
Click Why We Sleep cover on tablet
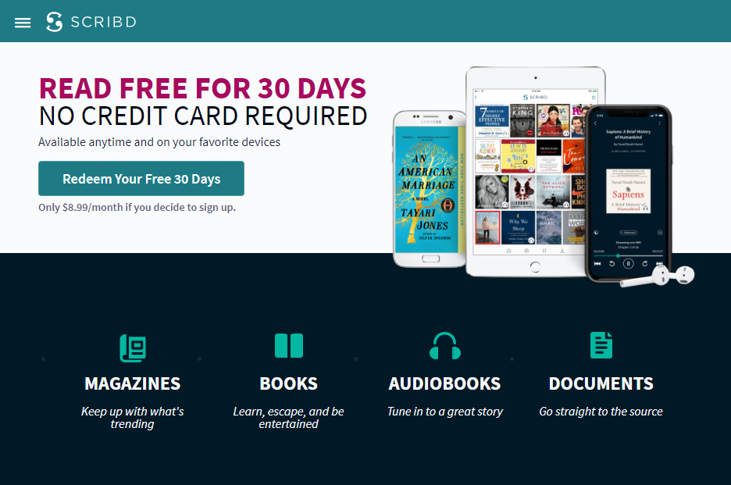click(519, 227)
